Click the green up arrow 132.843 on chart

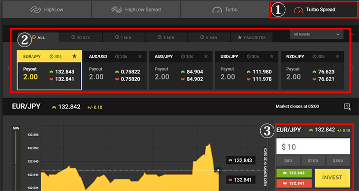(241, 160)
